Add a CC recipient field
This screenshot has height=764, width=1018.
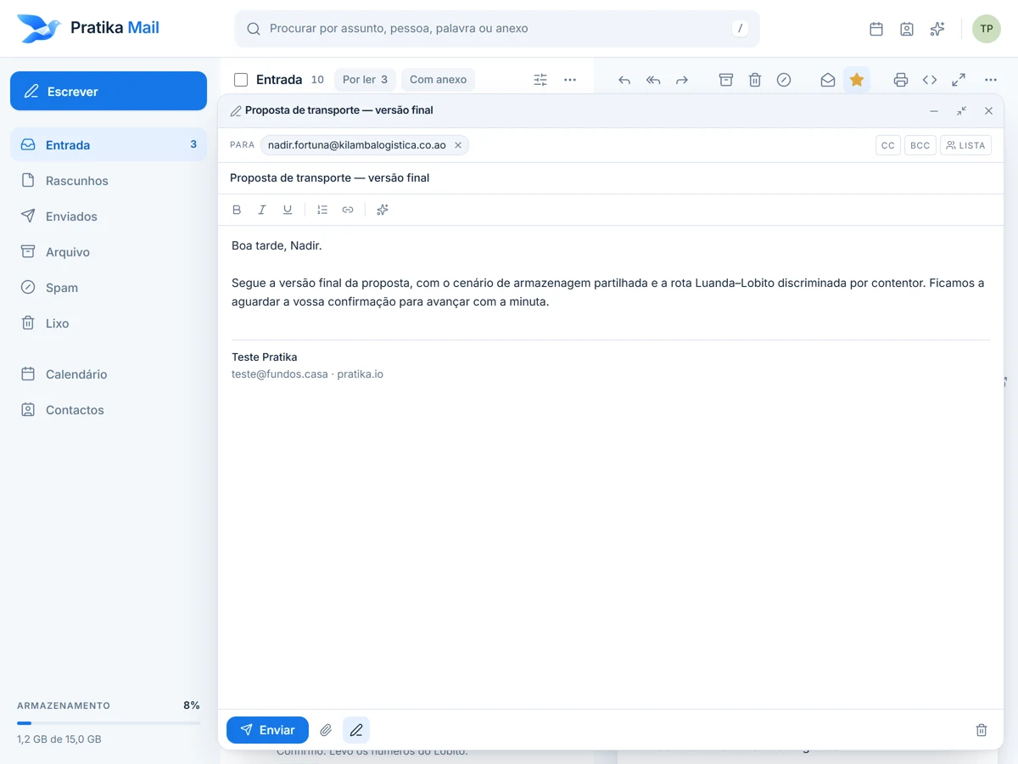(888, 145)
